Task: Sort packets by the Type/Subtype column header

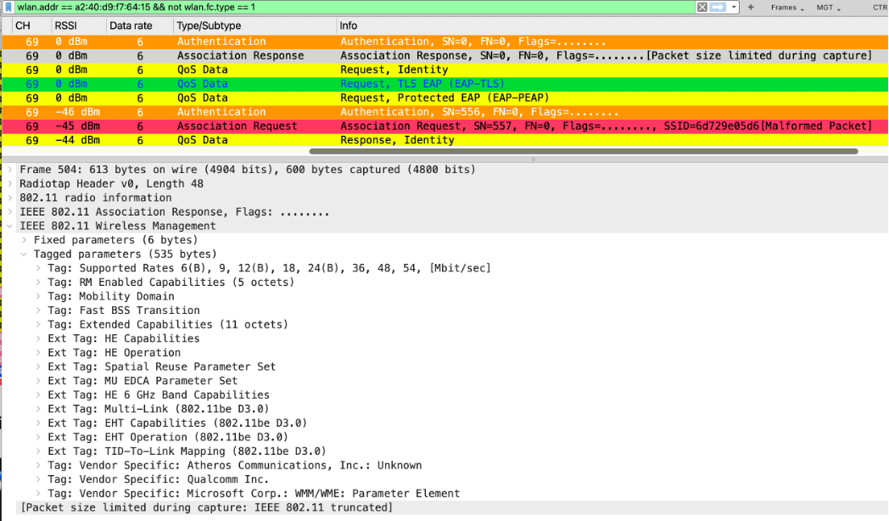Action: click(x=209, y=25)
